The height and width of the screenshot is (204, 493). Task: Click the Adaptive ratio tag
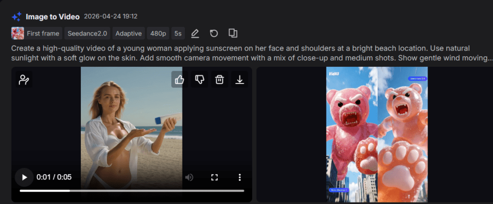pyautogui.click(x=129, y=34)
